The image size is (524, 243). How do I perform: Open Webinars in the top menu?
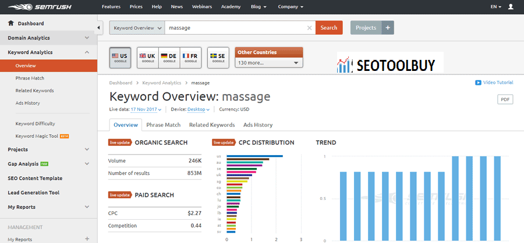click(x=202, y=6)
